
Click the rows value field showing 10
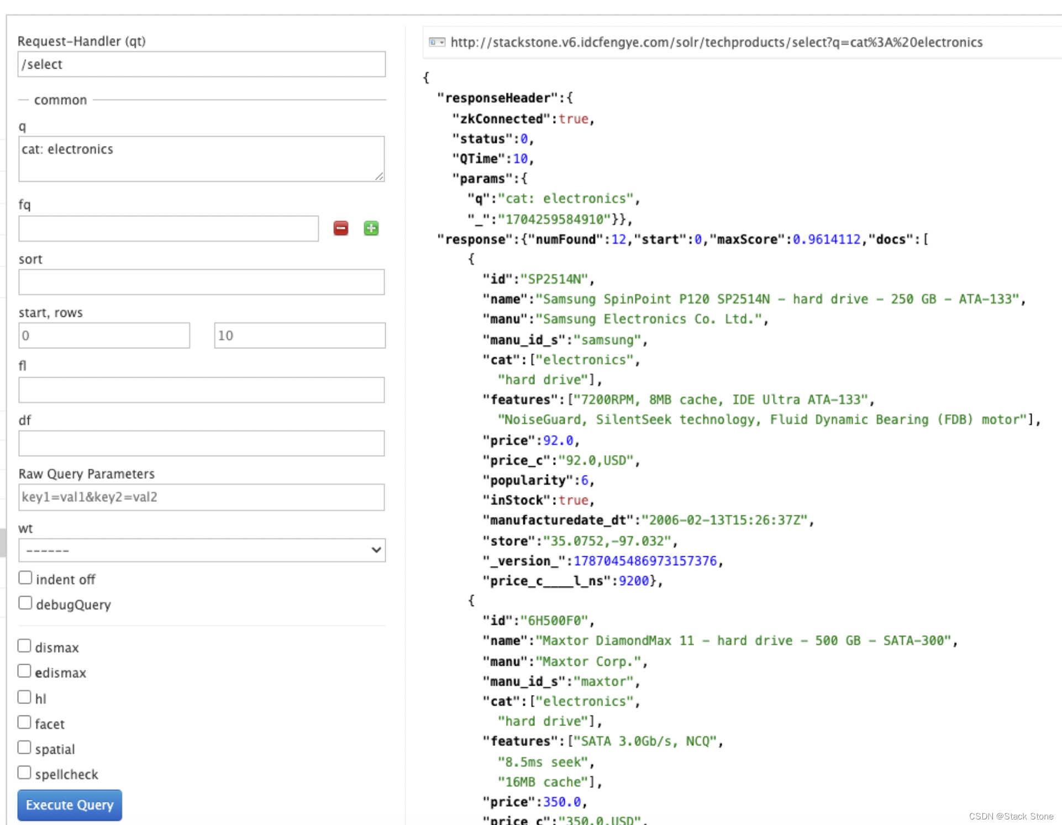point(299,336)
